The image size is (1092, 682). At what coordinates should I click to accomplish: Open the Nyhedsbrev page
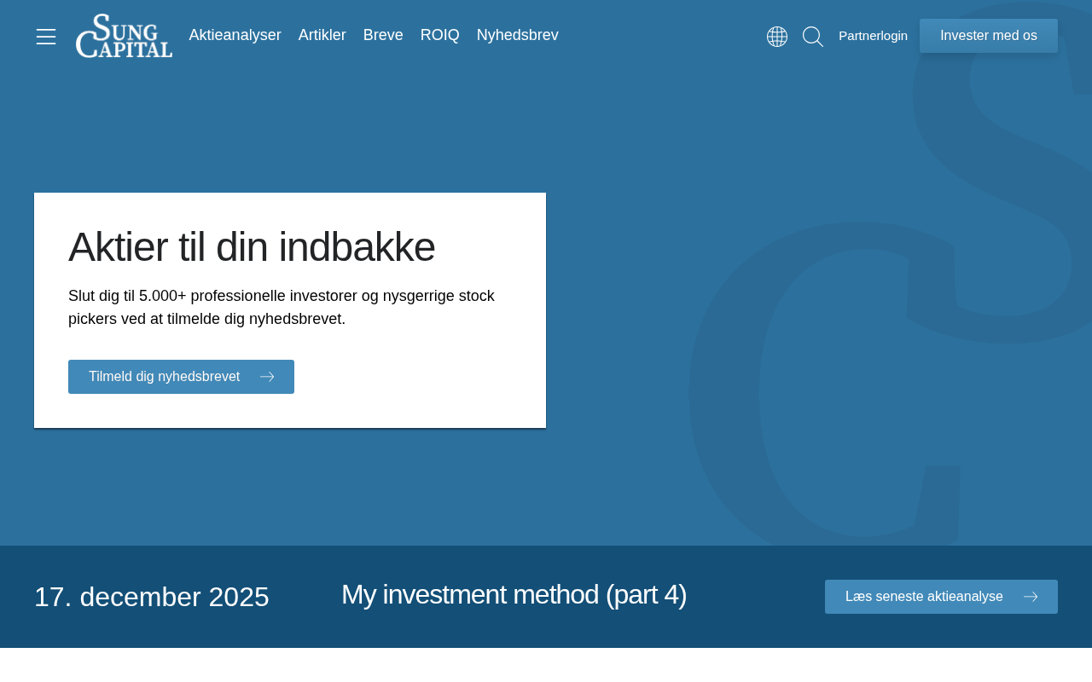(x=518, y=35)
